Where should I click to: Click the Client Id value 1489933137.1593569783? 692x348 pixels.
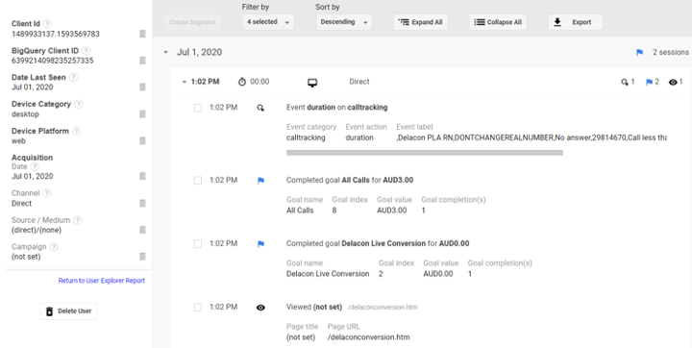click(x=56, y=34)
